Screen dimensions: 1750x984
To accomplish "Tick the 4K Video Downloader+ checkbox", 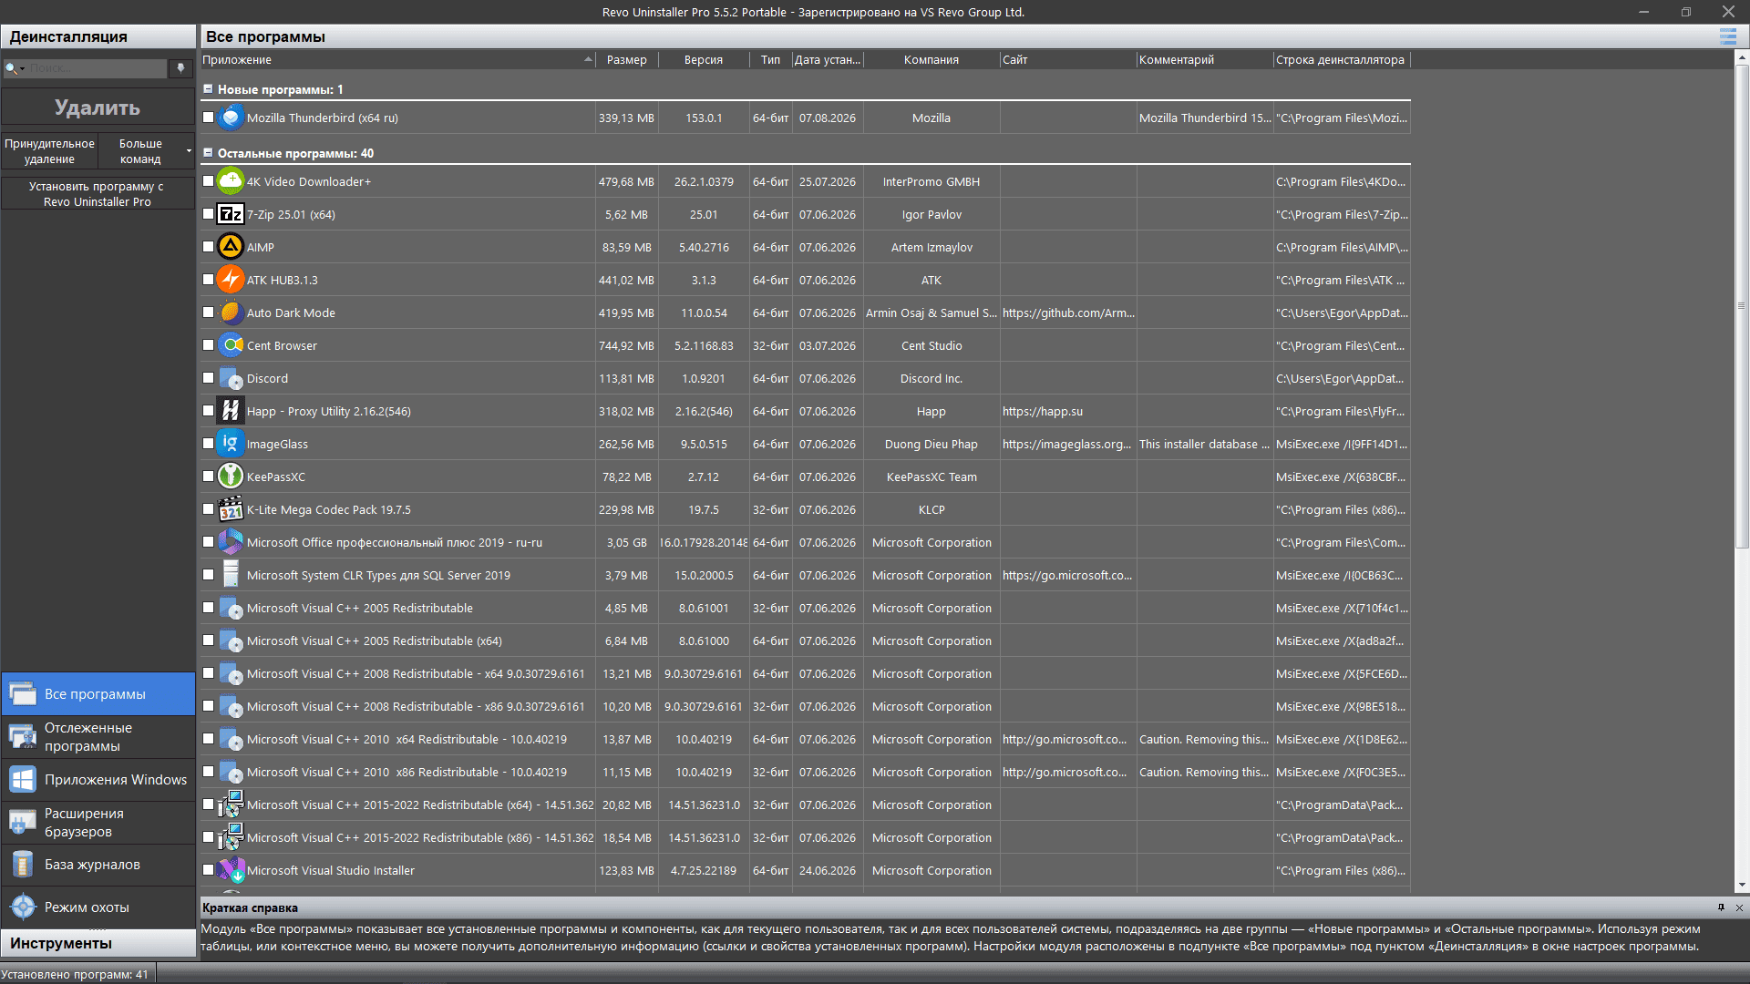I will tap(208, 181).
